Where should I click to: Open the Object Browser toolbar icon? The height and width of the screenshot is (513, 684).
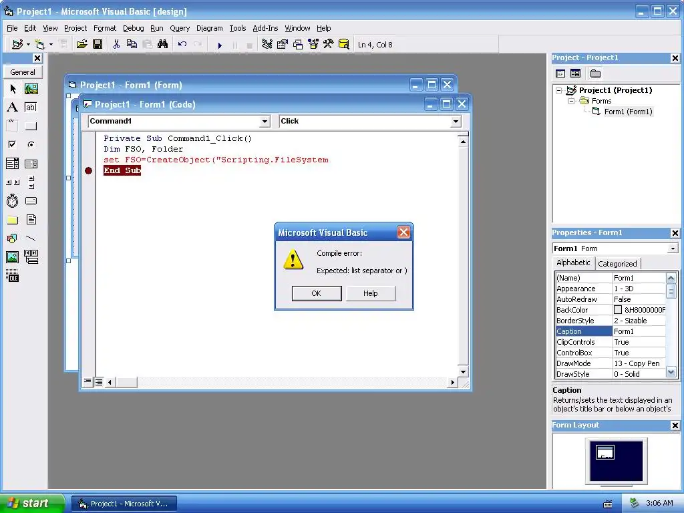click(313, 45)
